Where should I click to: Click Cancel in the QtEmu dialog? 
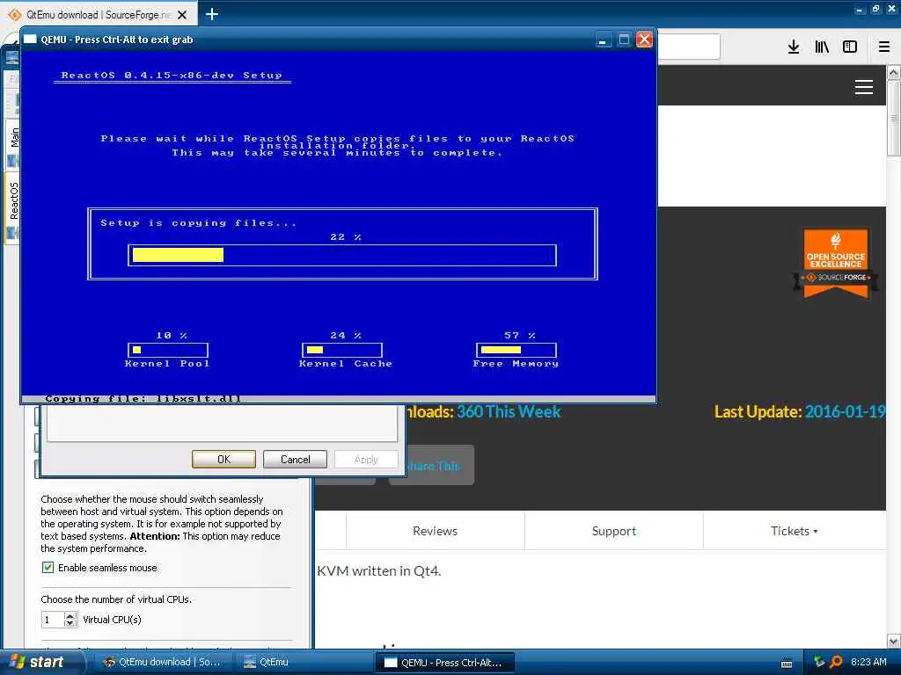[x=295, y=459]
